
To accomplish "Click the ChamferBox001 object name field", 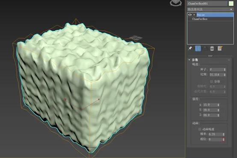I will (x=207, y=3).
